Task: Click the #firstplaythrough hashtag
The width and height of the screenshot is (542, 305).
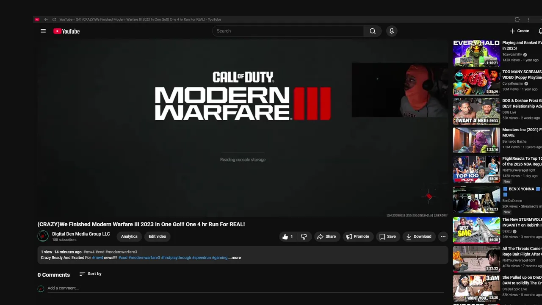Action: pyautogui.click(x=176, y=258)
